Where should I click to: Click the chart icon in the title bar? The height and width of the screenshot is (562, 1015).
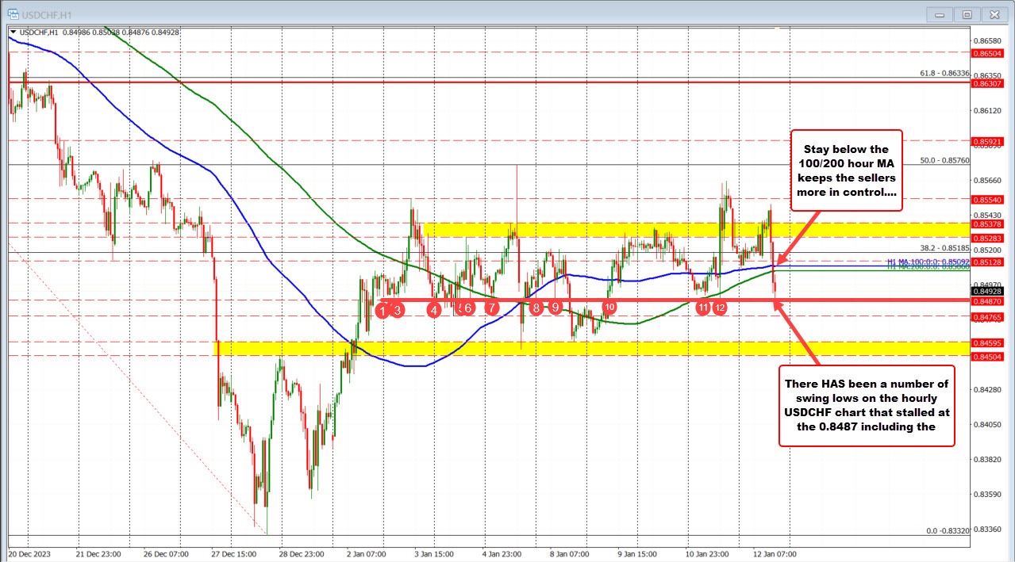pos(13,13)
